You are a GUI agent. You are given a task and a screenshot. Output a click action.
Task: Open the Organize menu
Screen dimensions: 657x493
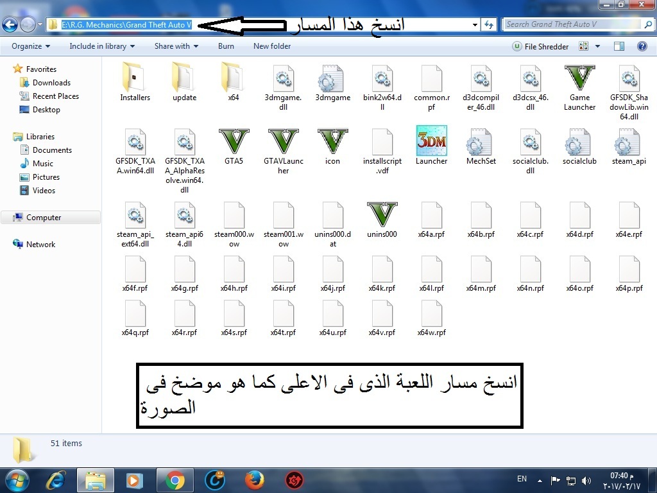(31, 46)
